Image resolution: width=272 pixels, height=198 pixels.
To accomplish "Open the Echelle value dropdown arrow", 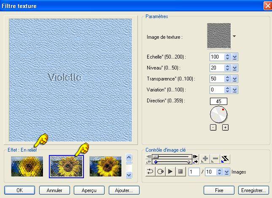I will click(235, 56).
